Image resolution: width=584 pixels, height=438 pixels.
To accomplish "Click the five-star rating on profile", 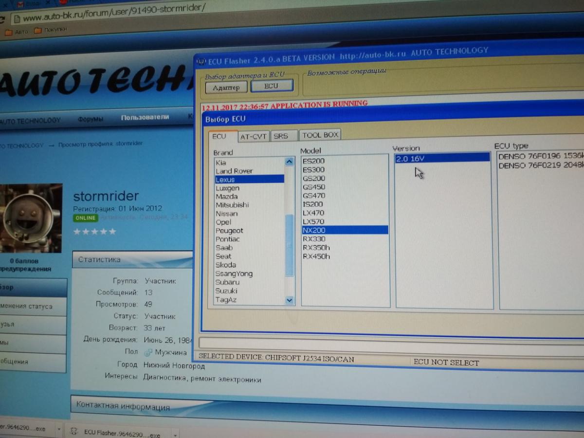I will tap(95, 232).
